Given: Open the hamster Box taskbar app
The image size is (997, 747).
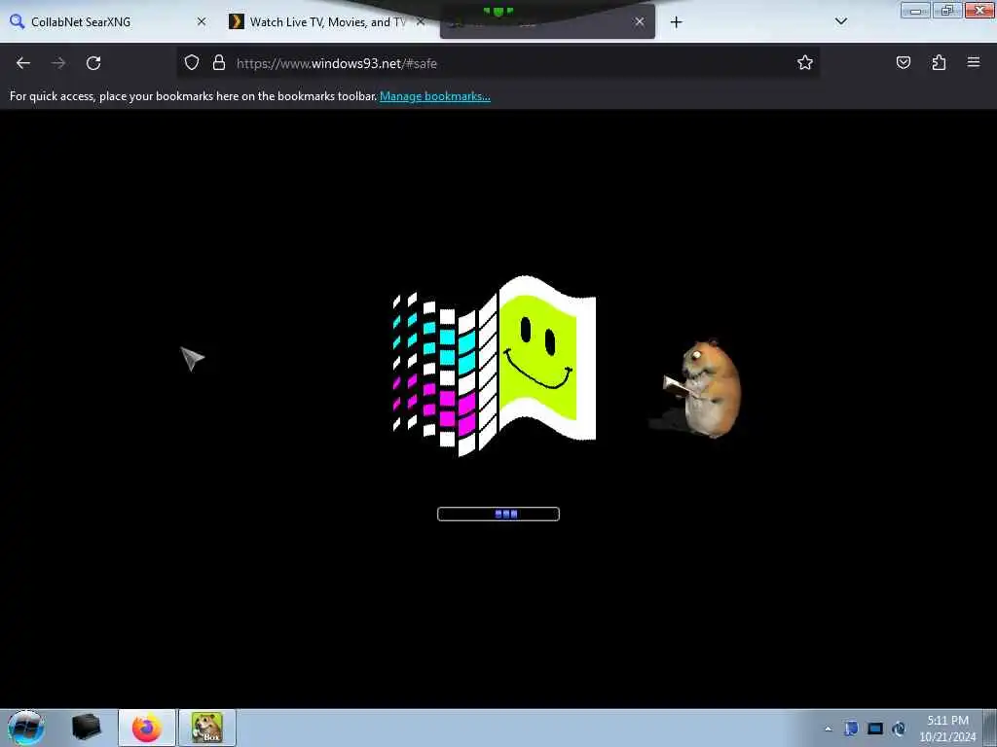Looking at the screenshot, I should tap(207, 728).
